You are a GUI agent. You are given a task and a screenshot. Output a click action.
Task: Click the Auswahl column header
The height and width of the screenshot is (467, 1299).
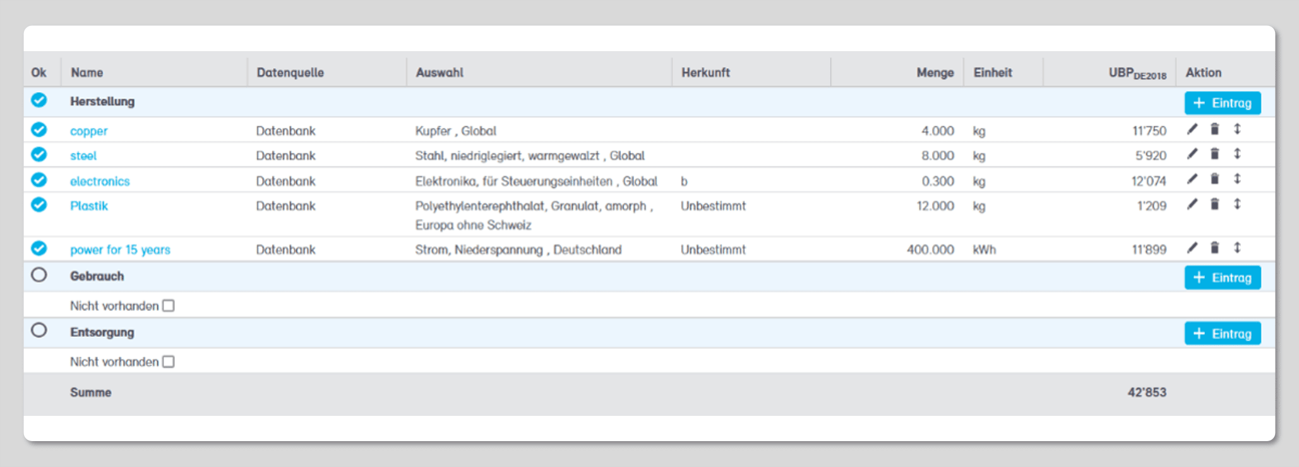pyautogui.click(x=440, y=73)
